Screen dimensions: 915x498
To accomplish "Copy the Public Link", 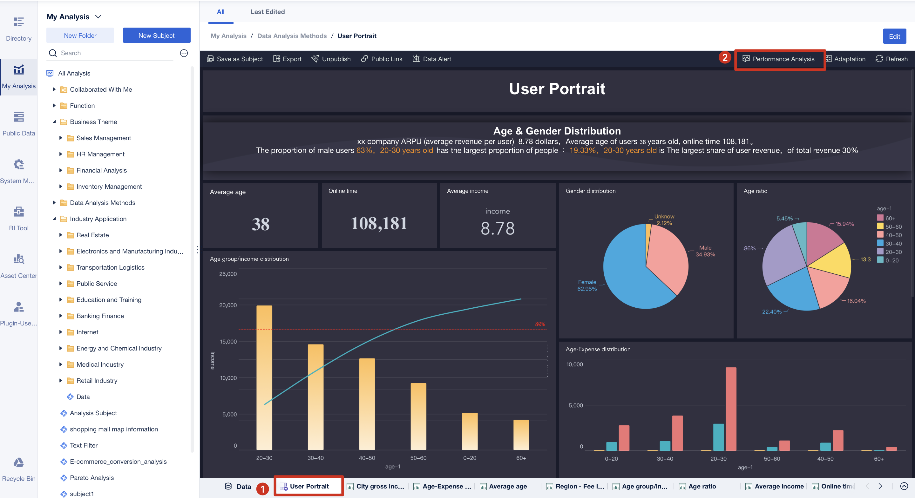I will click(x=382, y=59).
